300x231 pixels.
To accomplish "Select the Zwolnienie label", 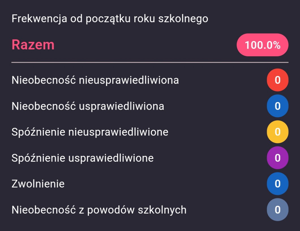I will pyautogui.click(x=38, y=184).
